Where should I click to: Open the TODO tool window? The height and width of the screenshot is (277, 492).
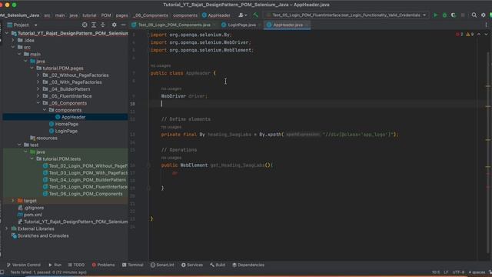pyautogui.click(x=76, y=265)
